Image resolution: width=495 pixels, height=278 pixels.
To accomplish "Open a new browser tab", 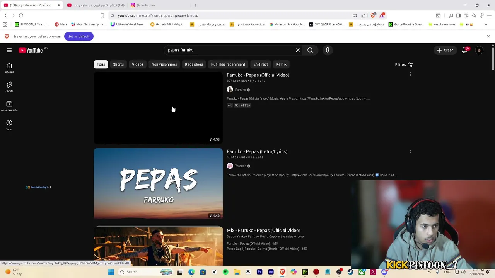I will pyautogui.click(x=195, y=5).
